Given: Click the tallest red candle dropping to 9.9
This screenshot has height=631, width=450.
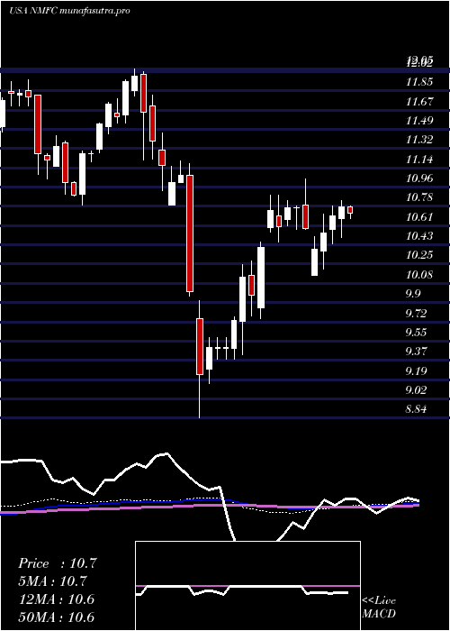Looking at the screenshot, I should click(190, 233).
